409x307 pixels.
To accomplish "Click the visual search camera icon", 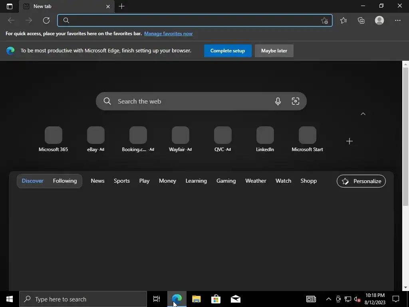I will click(295, 101).
